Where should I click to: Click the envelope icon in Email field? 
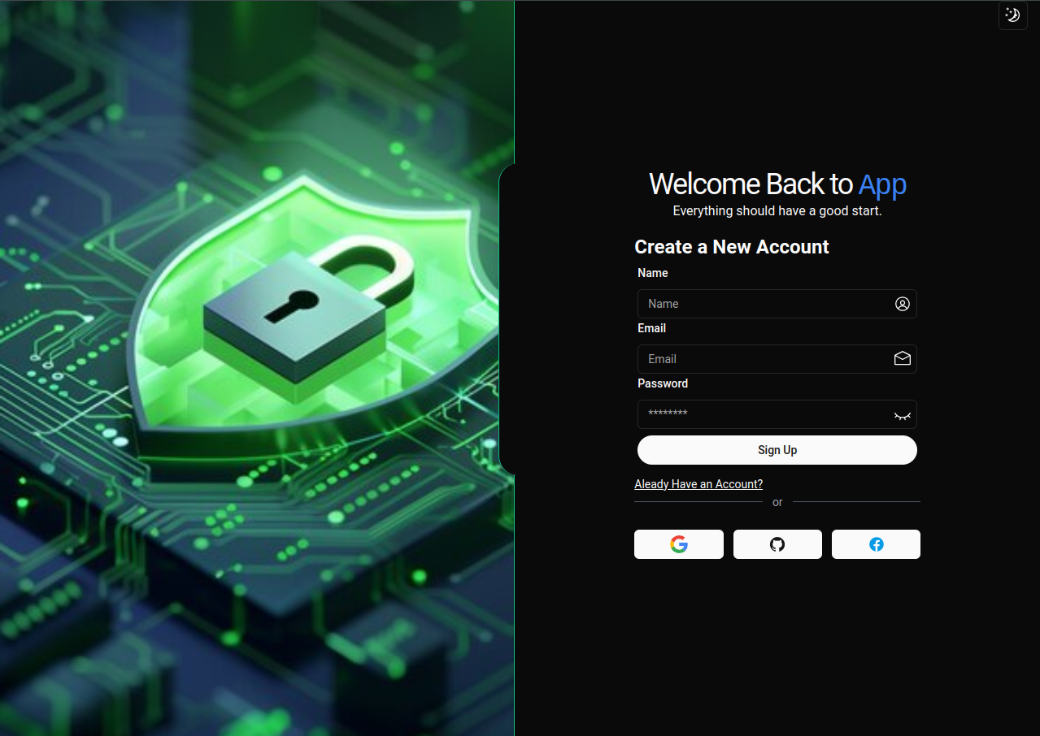[x=903, y=358]
